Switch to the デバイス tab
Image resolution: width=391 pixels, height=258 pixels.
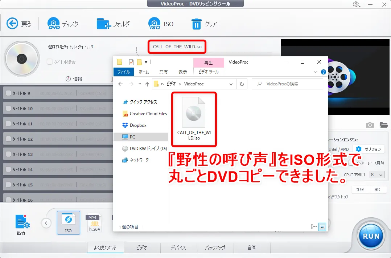[178, 247]
